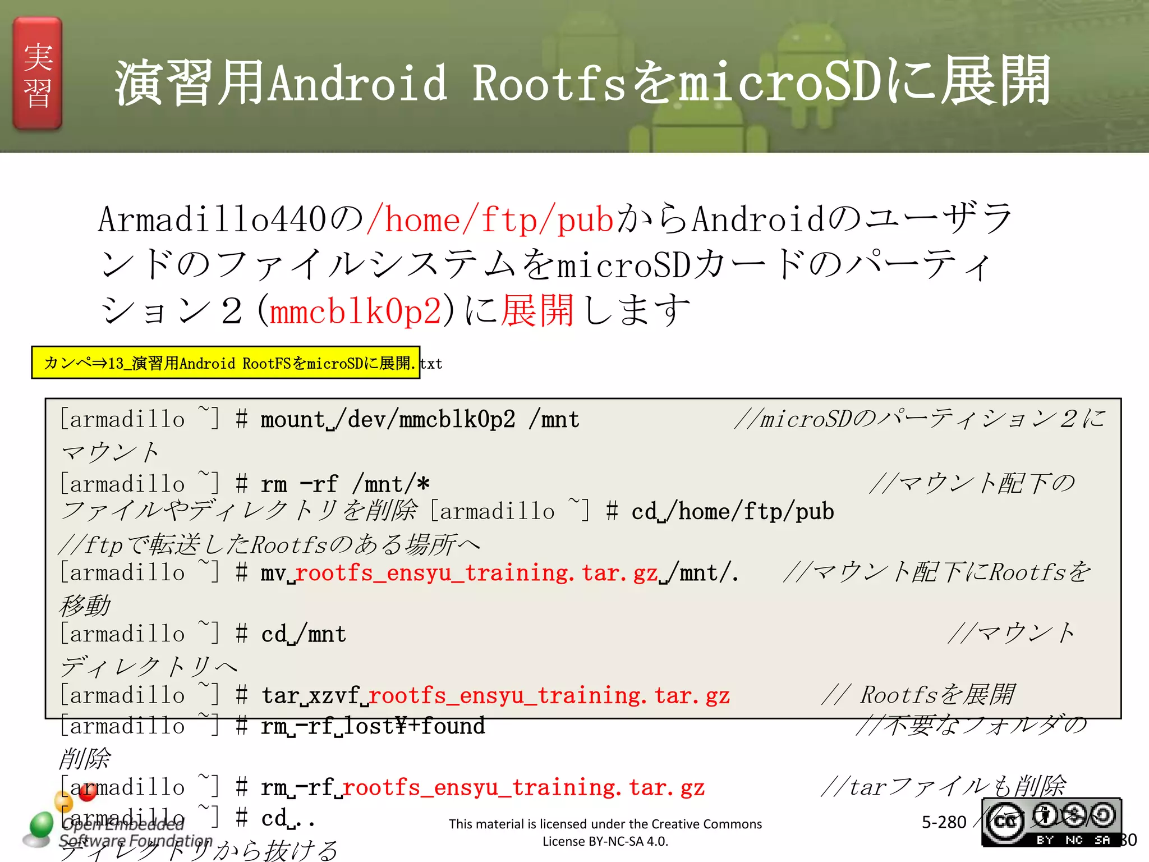Select the rm -rf lost¥+found command
Viewport: 1149px width, 862px height.
click(373, 726)
